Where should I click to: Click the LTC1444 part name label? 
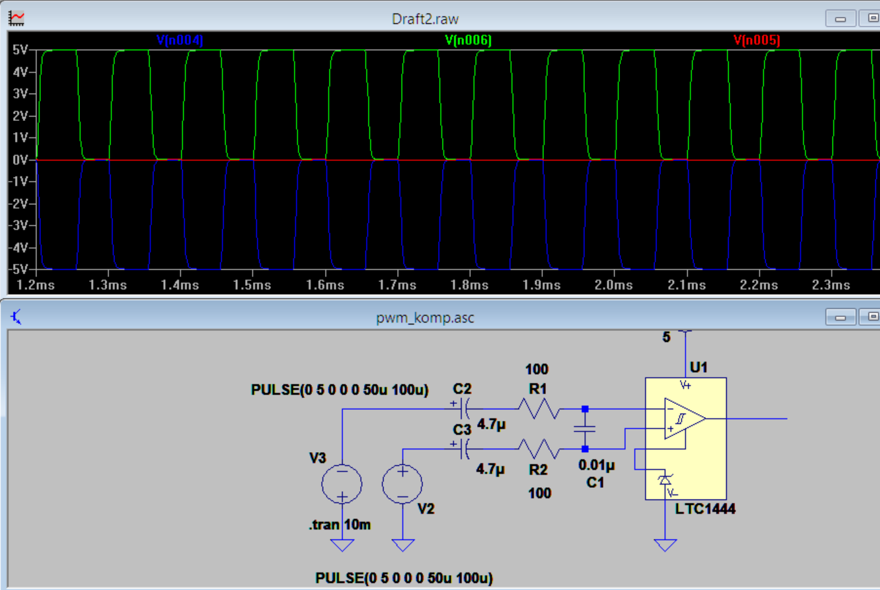click(705, 509)
